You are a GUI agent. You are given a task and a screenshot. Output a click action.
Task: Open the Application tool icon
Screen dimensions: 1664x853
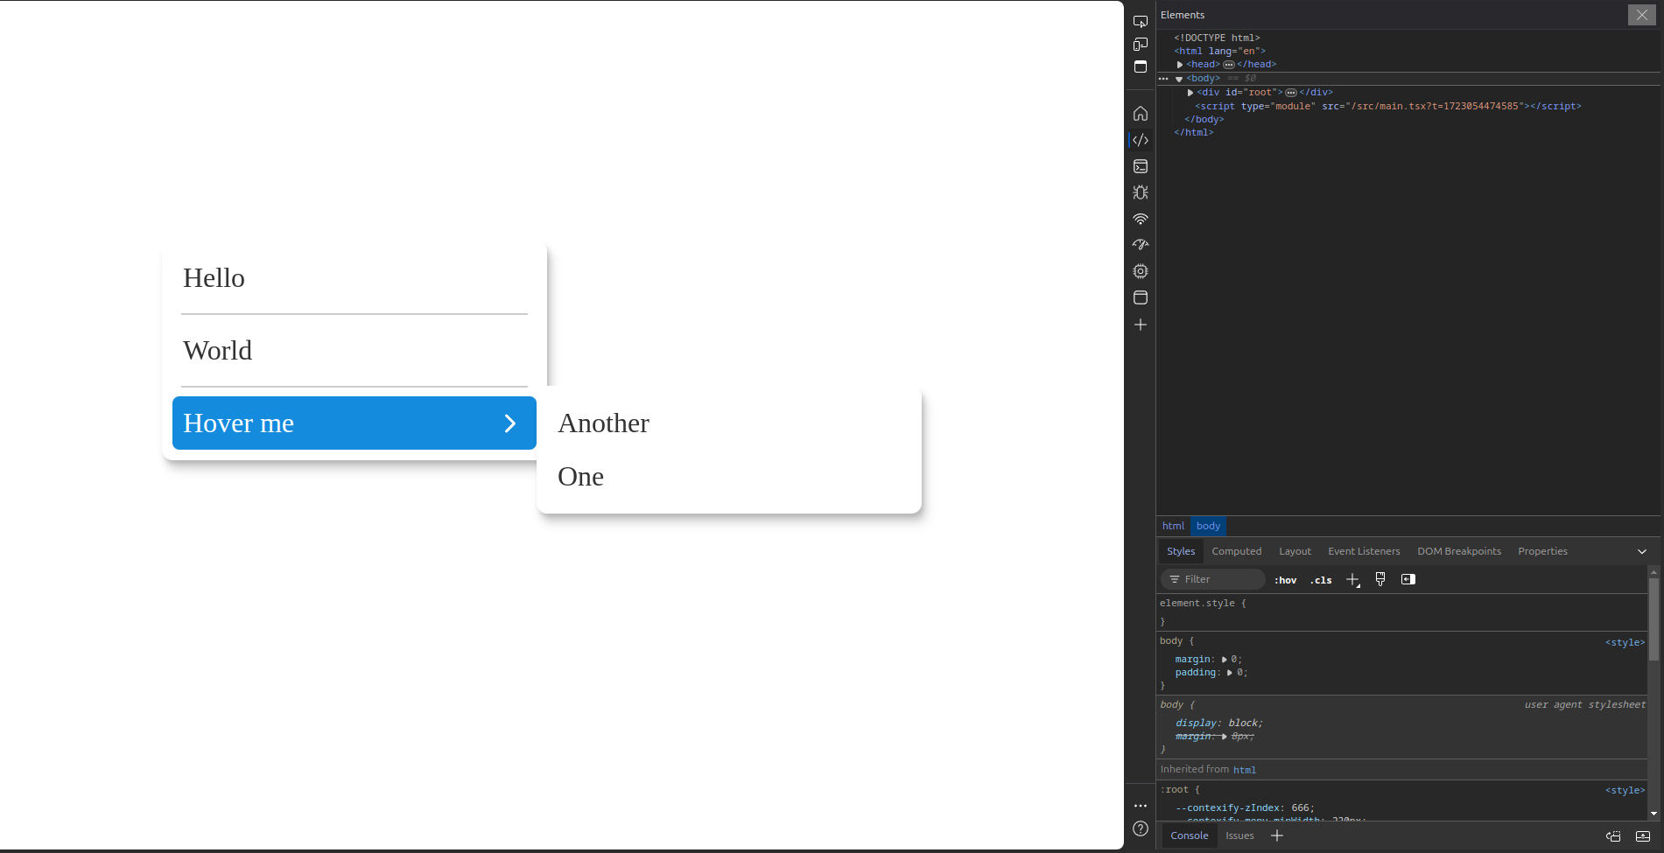[1140, 297]
